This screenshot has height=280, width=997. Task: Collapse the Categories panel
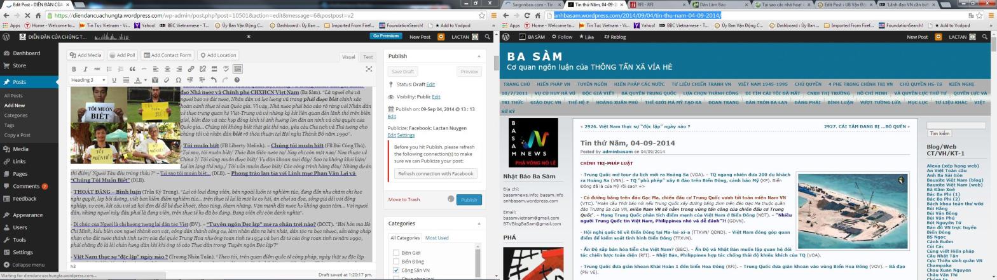click(479, 223)
